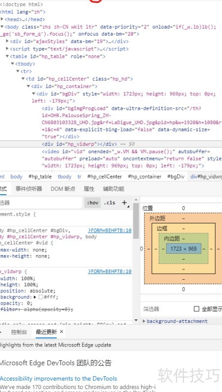Open Accessibility improvements to the DevTools link

pyautogui.click(x=58, y=379)
